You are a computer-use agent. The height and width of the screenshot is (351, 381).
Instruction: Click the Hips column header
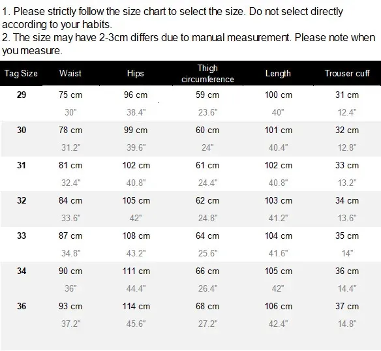[x=135, y=74]
